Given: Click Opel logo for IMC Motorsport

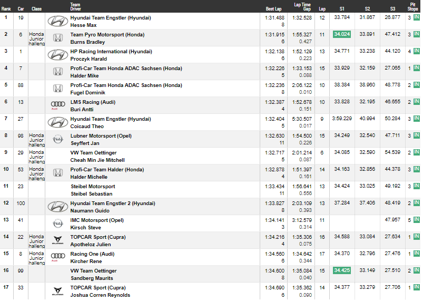Looking at the screenshot, I should [58, 224].
